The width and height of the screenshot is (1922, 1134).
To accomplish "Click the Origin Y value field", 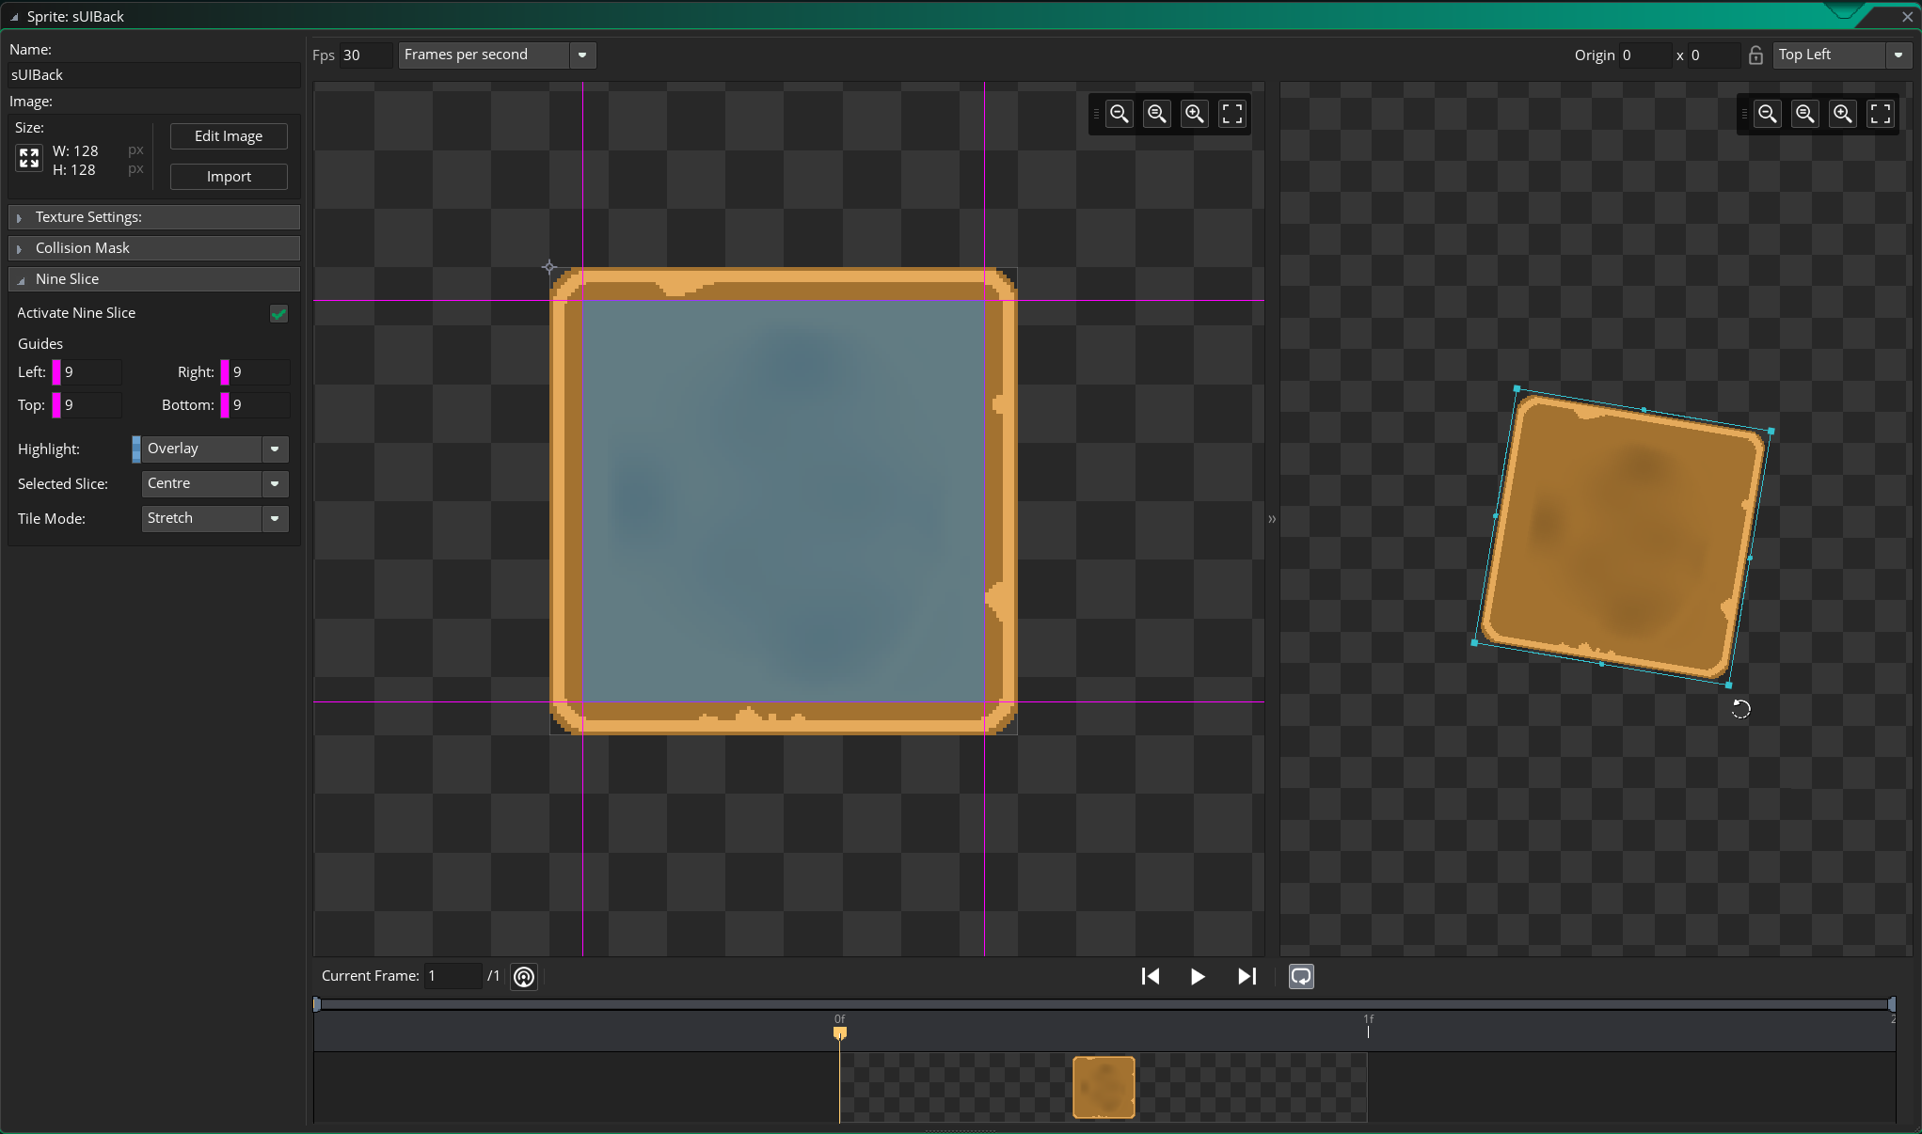I will click(x=1714, y=55).
